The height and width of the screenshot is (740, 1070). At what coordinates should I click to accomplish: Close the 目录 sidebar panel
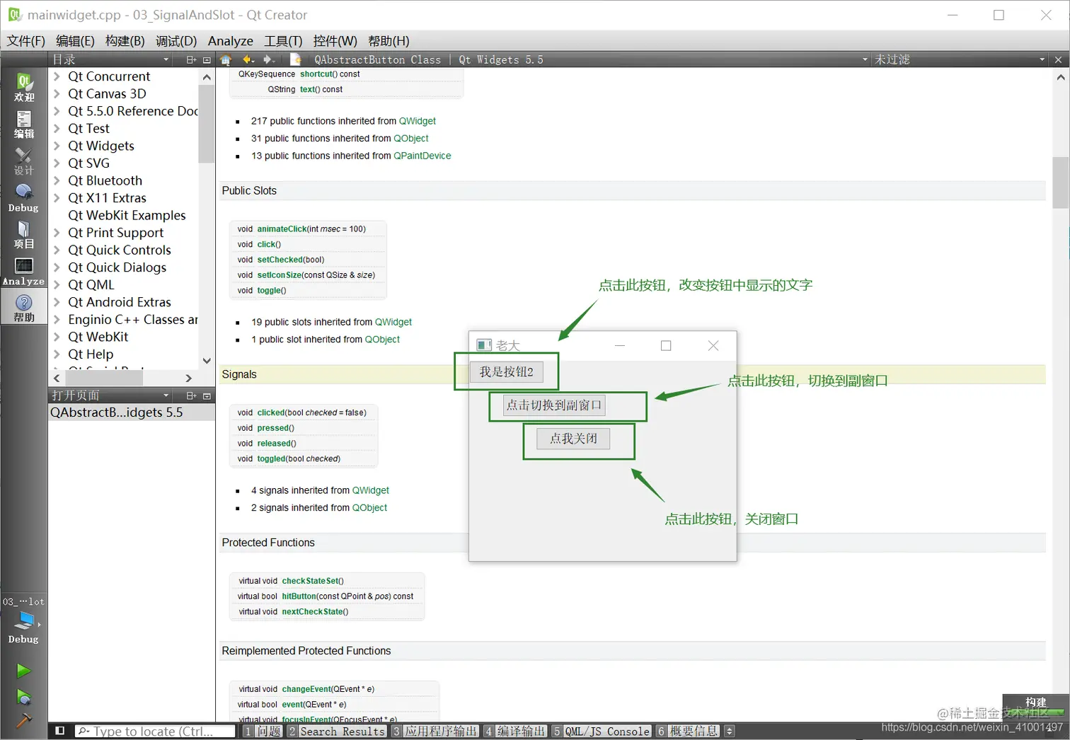click(x=207, y=60)
